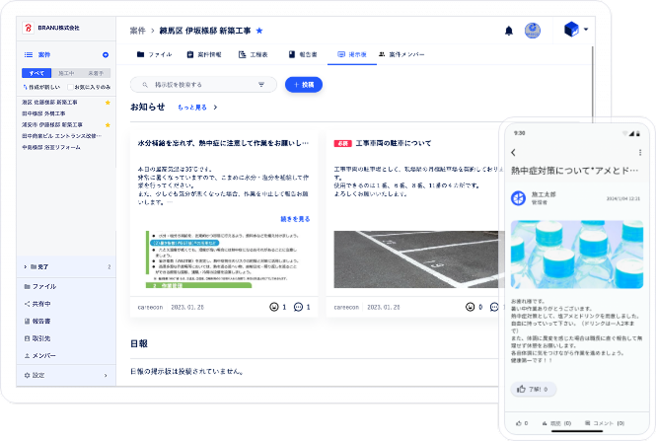Click the comment bubble icon on first post
The height and width of the screenshot is (441, 656).
pos(299,307)
